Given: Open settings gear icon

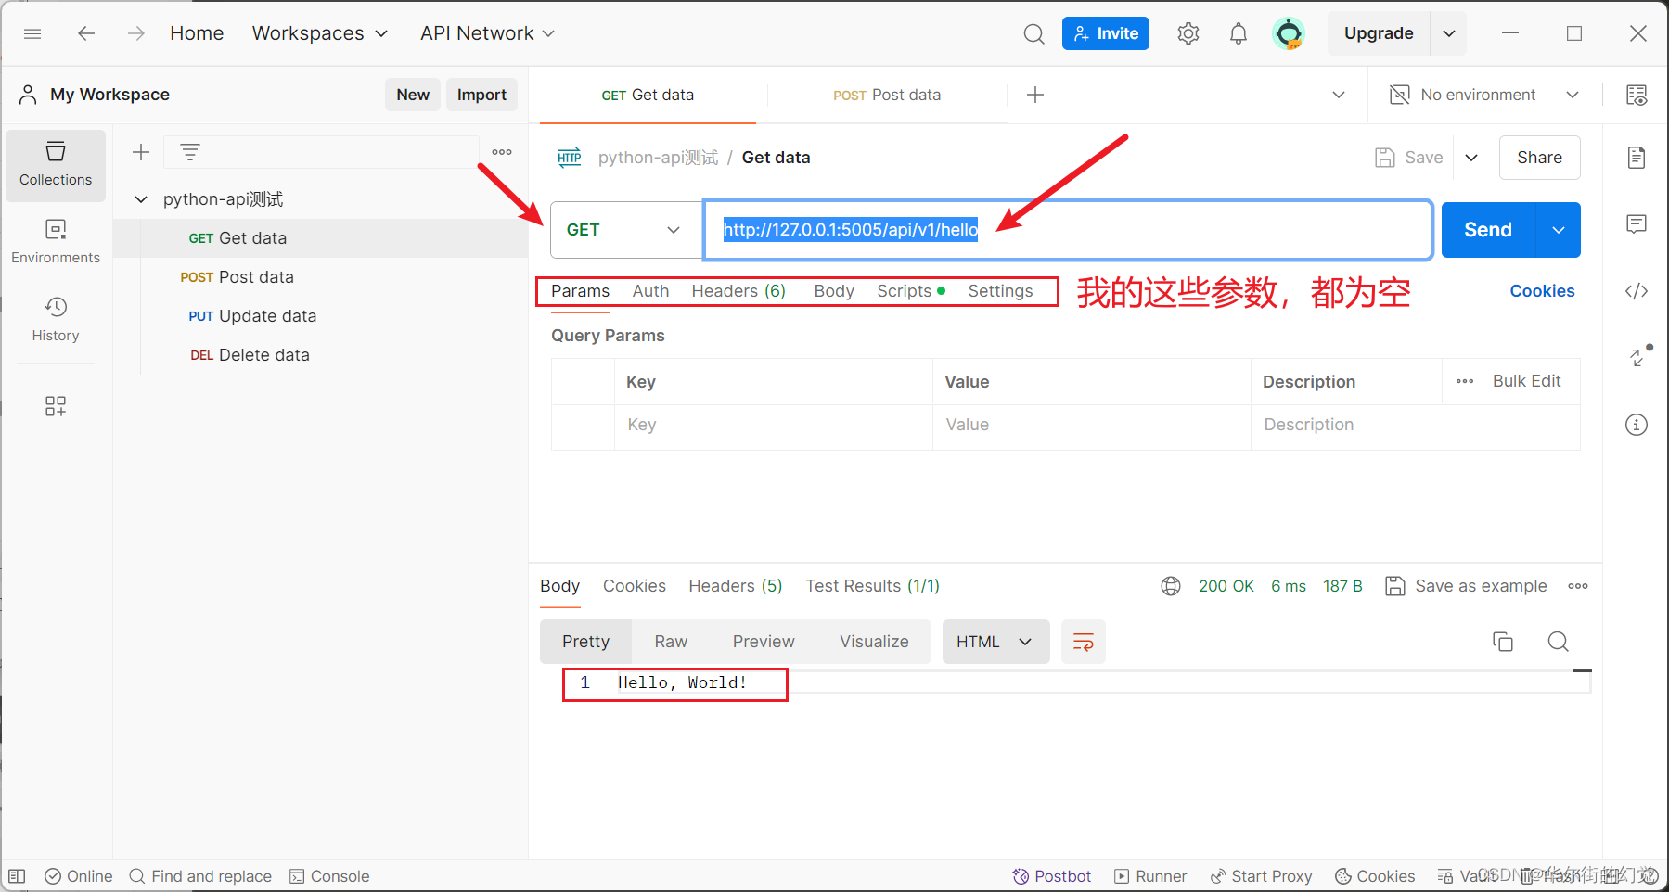Looking at the screenshot, I should pyautogui.click(x=1188, y=33).
